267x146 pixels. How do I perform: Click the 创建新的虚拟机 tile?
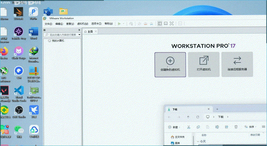coord(170,65)
